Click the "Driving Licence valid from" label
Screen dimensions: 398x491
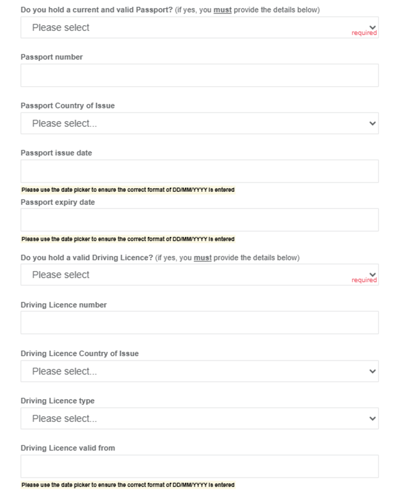[x=67, y=448]
